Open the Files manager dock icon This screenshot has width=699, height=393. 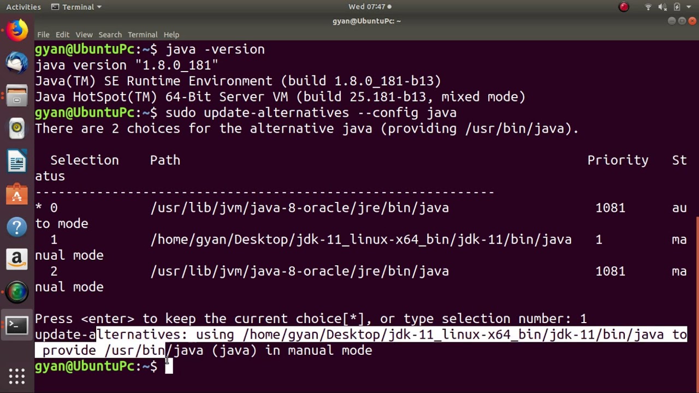point(17,96)
